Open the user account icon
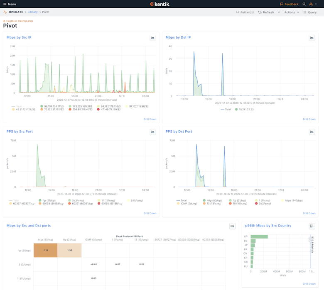This screenshot has height=290, width=324. tap(311, 4)
